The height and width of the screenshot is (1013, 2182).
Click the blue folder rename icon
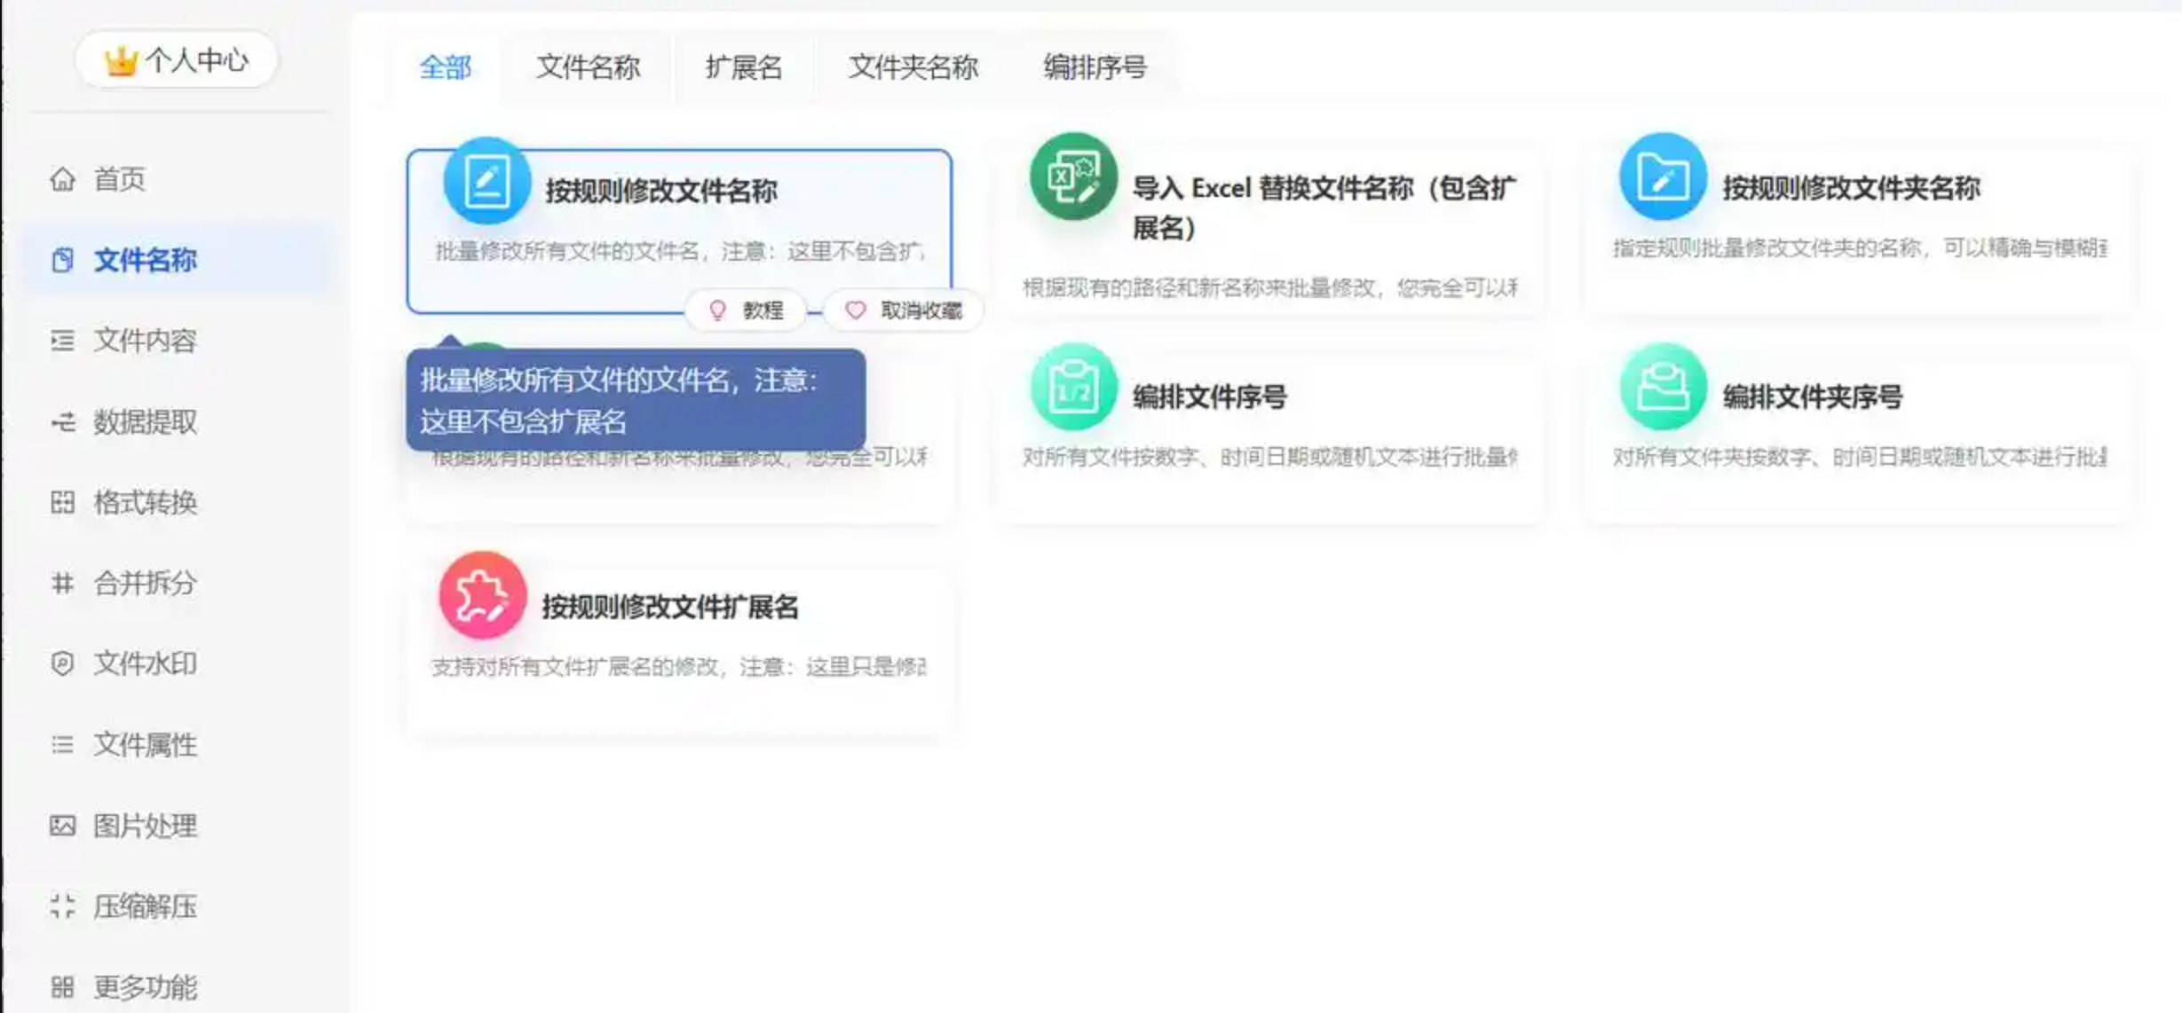pyautogui.click(x=1663, y=177)
